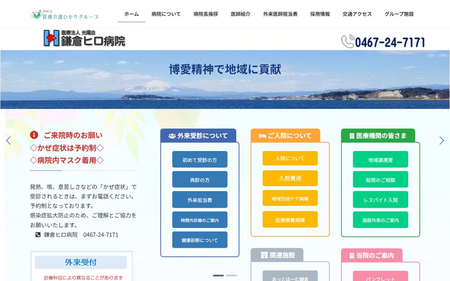Image resolution: width=450 pixels, height=281 pixels.
Task: Click the orange 入院について button
Action: pyautogui.click(x=290, y=158)
